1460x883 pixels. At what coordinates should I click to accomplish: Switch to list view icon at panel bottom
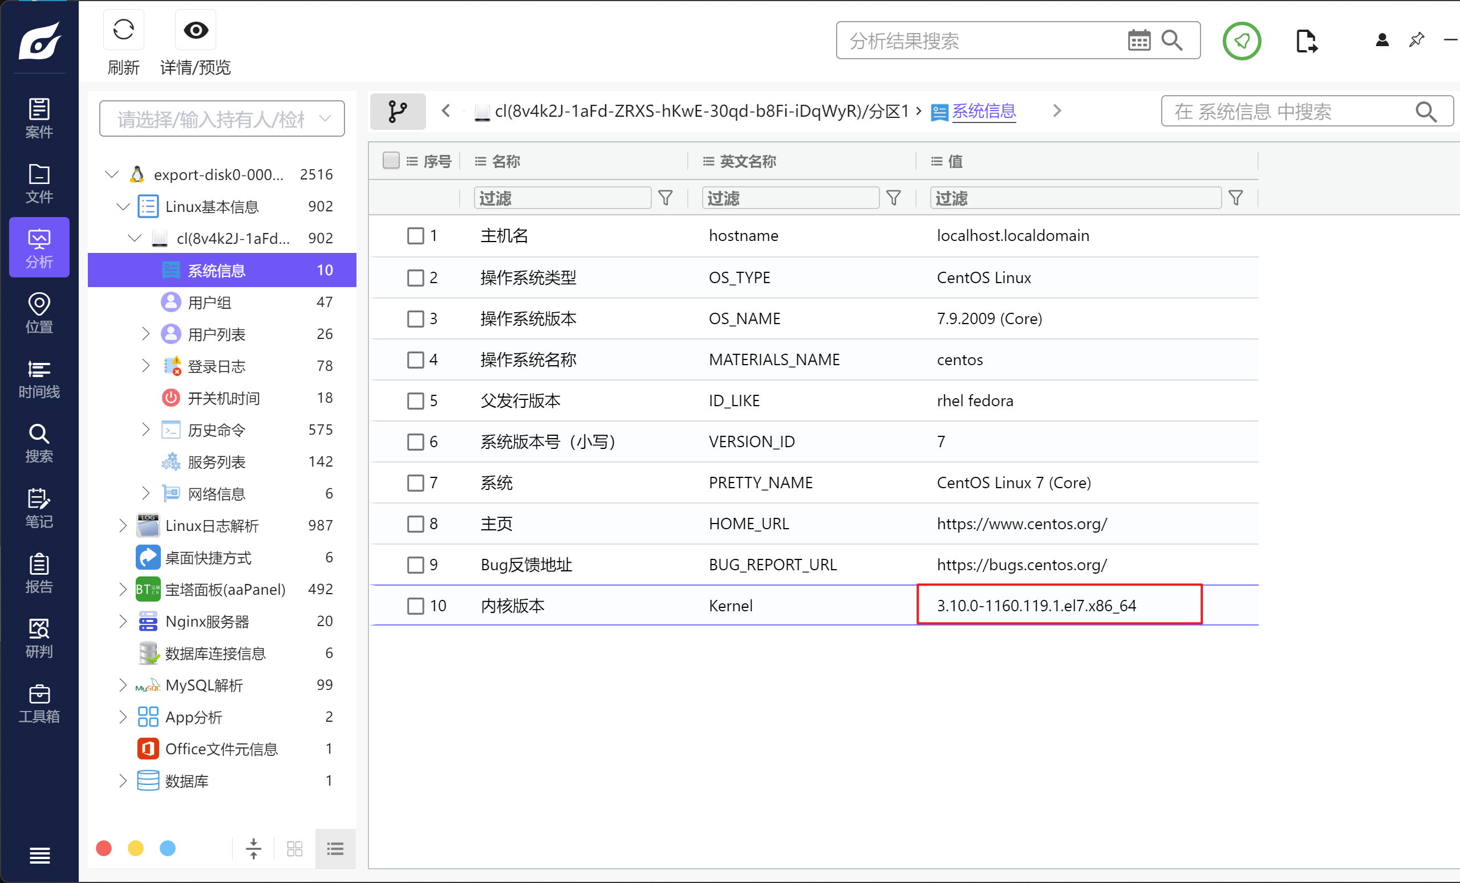click(x=335, y=849)
